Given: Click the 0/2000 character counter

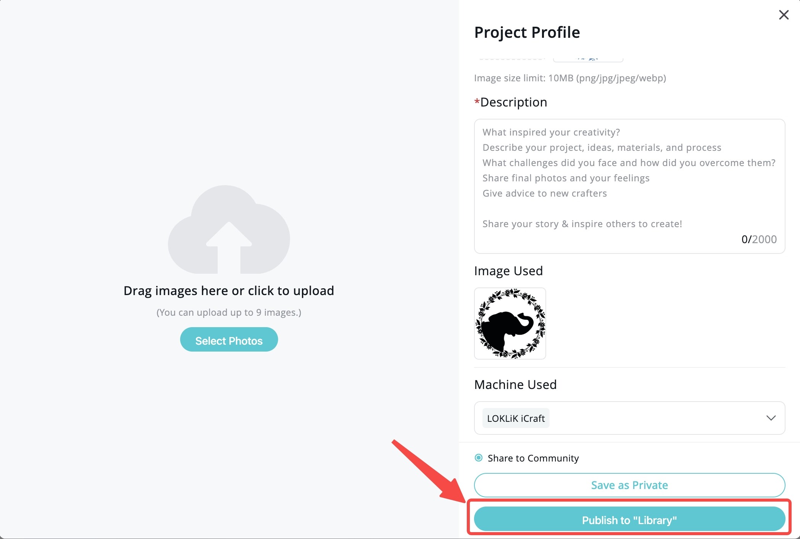Looking at the screenshot, I should click(759, 239).
